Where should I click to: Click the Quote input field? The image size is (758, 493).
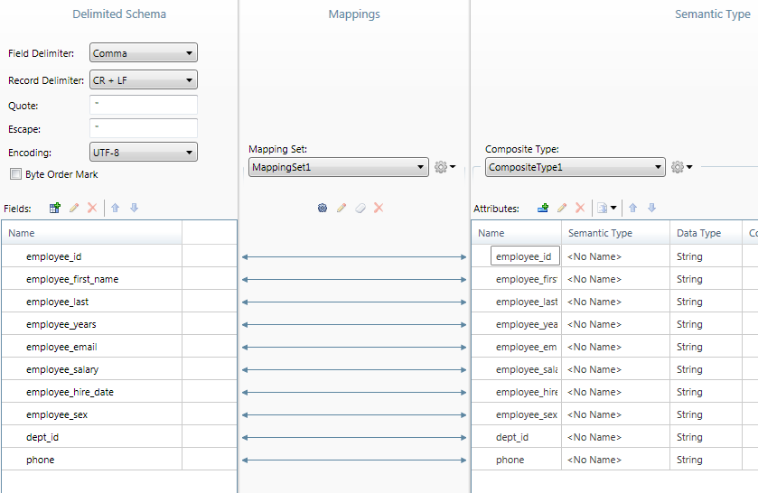click(x=143, y=106)
